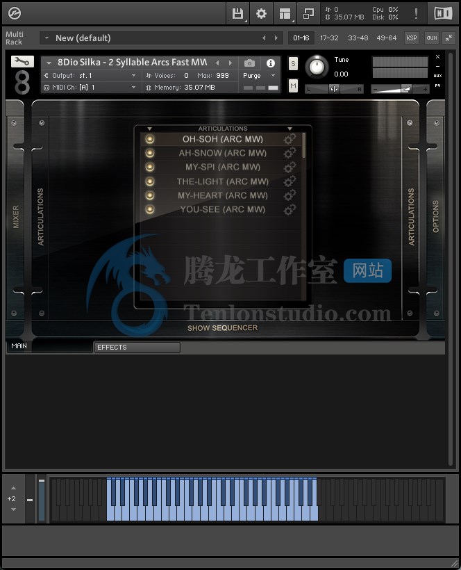
Task: Select next multi with right arrow
Action: (x=276, y=38)
